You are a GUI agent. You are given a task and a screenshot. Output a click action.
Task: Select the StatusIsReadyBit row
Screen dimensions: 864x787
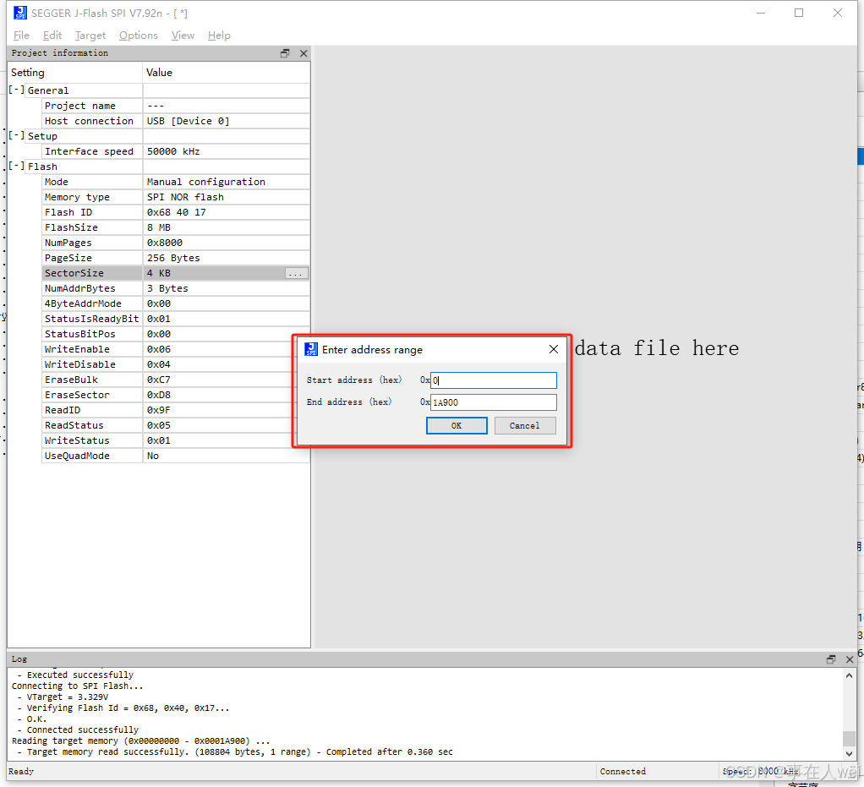[x=176, y=319]
